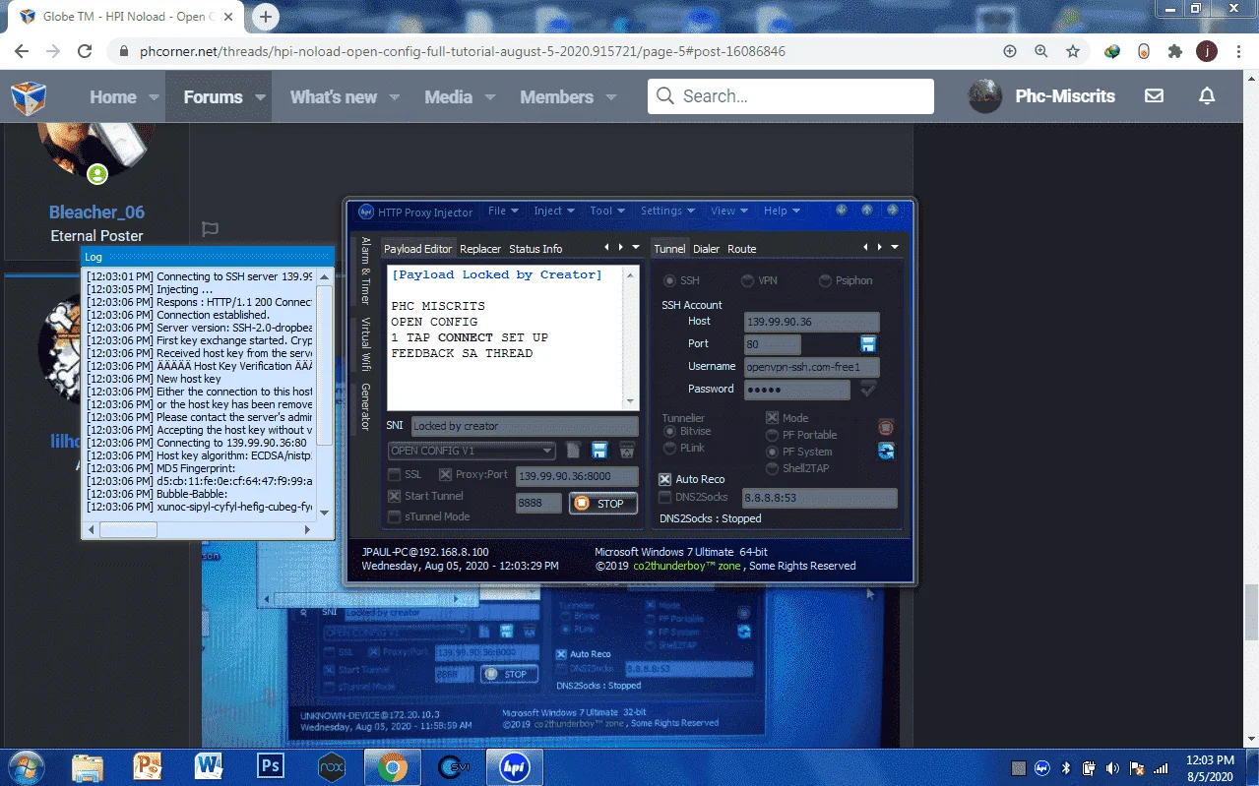Click the Host field showing 139.99.90.36
Screen dimensions: 1259x786
tap(811, 322)
